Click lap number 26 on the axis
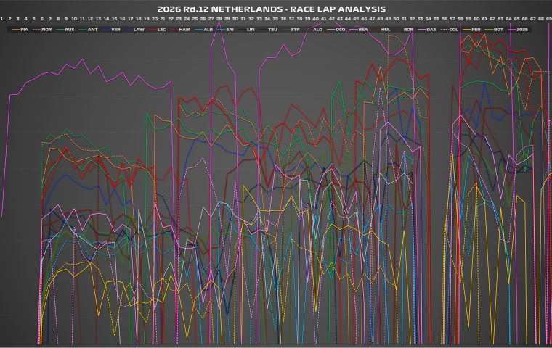 [203, 19]
